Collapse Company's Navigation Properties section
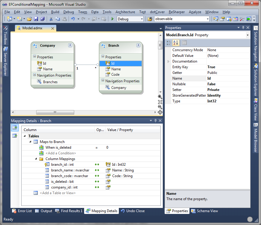 click(35, 75)
